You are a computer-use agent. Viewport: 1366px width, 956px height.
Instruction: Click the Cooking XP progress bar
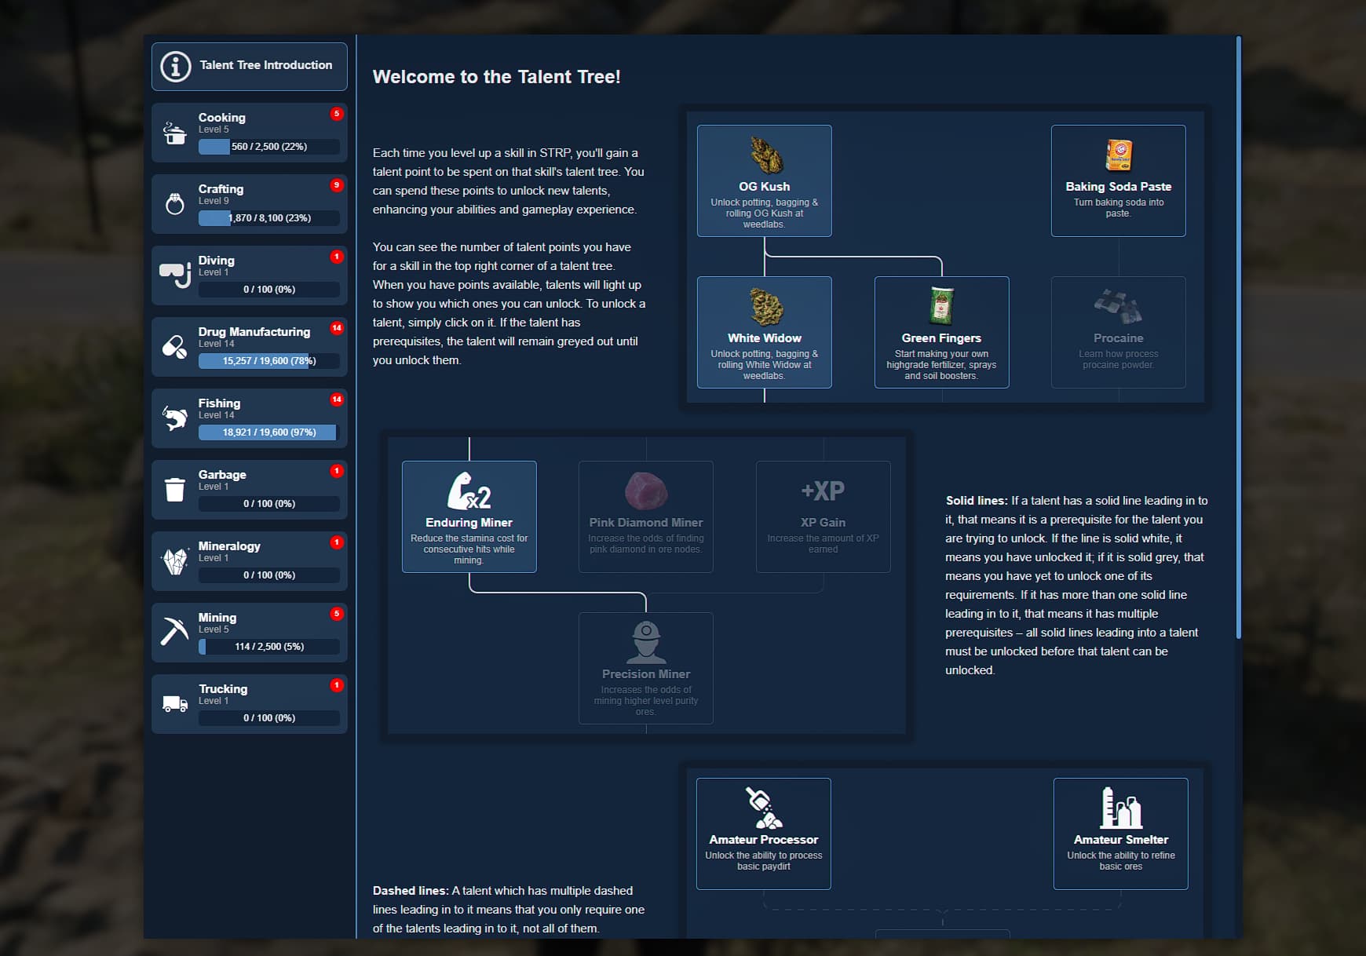click(269, 147)
